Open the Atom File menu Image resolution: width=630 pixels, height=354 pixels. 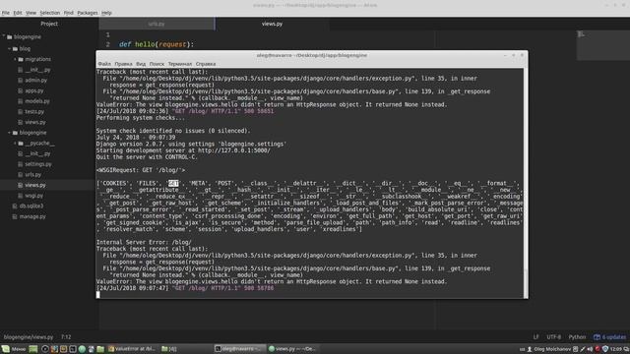tap(6, 13)
